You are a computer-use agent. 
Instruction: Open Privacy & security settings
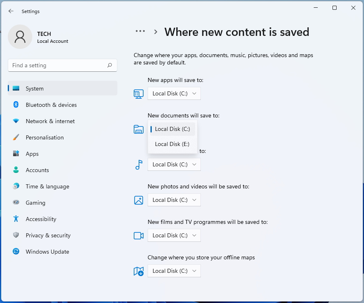[x=63, y=235]
